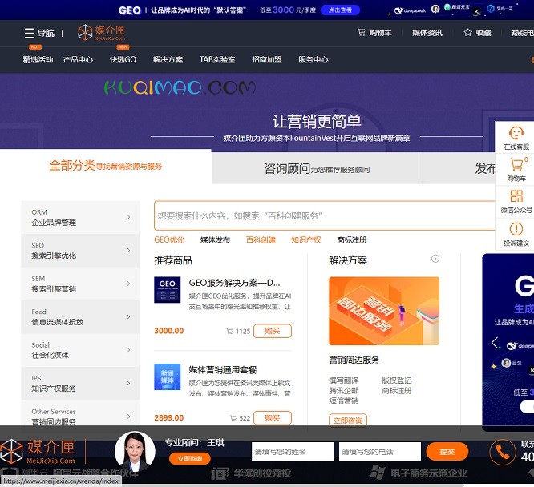
Task: Click the bottom bar 媒介匣 logo
Action: click(38, 451)
